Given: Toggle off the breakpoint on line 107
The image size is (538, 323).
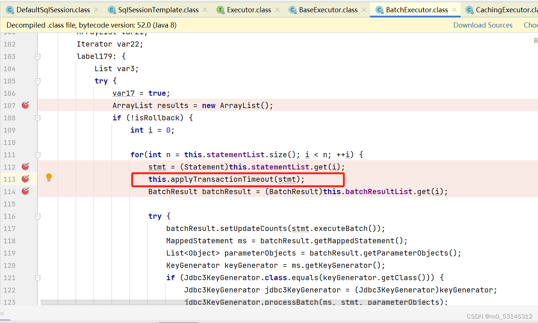Looking at the screenshot, I should pyautogui.click(x=25, y=105).
